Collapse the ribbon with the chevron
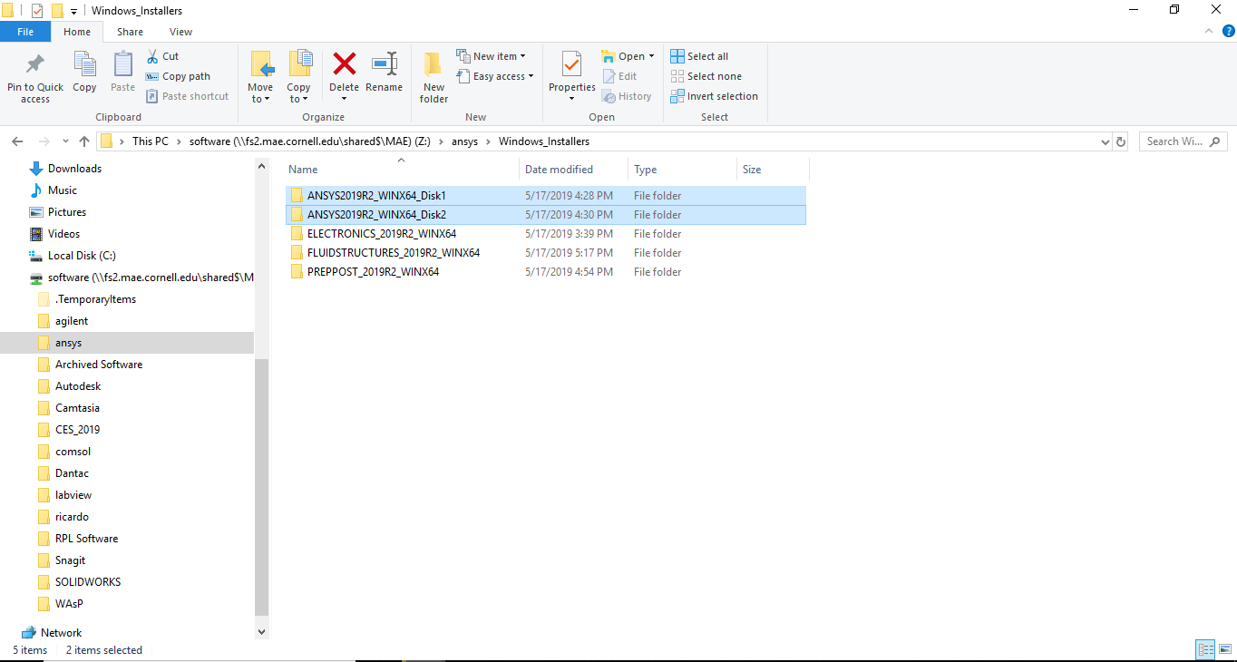 click(1208, 31)
